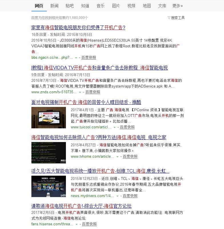The height and width of the screenshot is (229, 224).
Task: Open 百度快照 for the www.tvhome.com result
Action: point(130,156)
